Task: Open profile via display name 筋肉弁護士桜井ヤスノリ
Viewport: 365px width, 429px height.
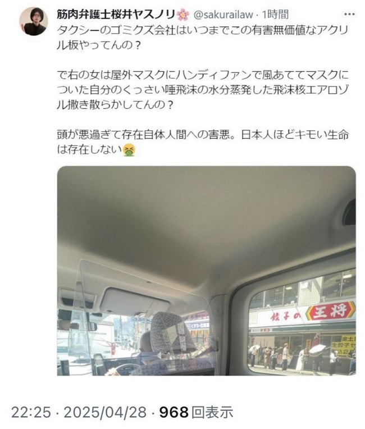Action: 116,15
